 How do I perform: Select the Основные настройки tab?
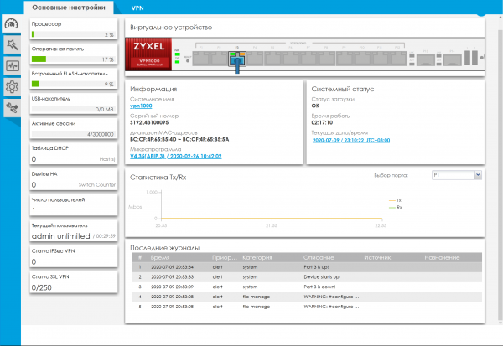pos(70,6)
